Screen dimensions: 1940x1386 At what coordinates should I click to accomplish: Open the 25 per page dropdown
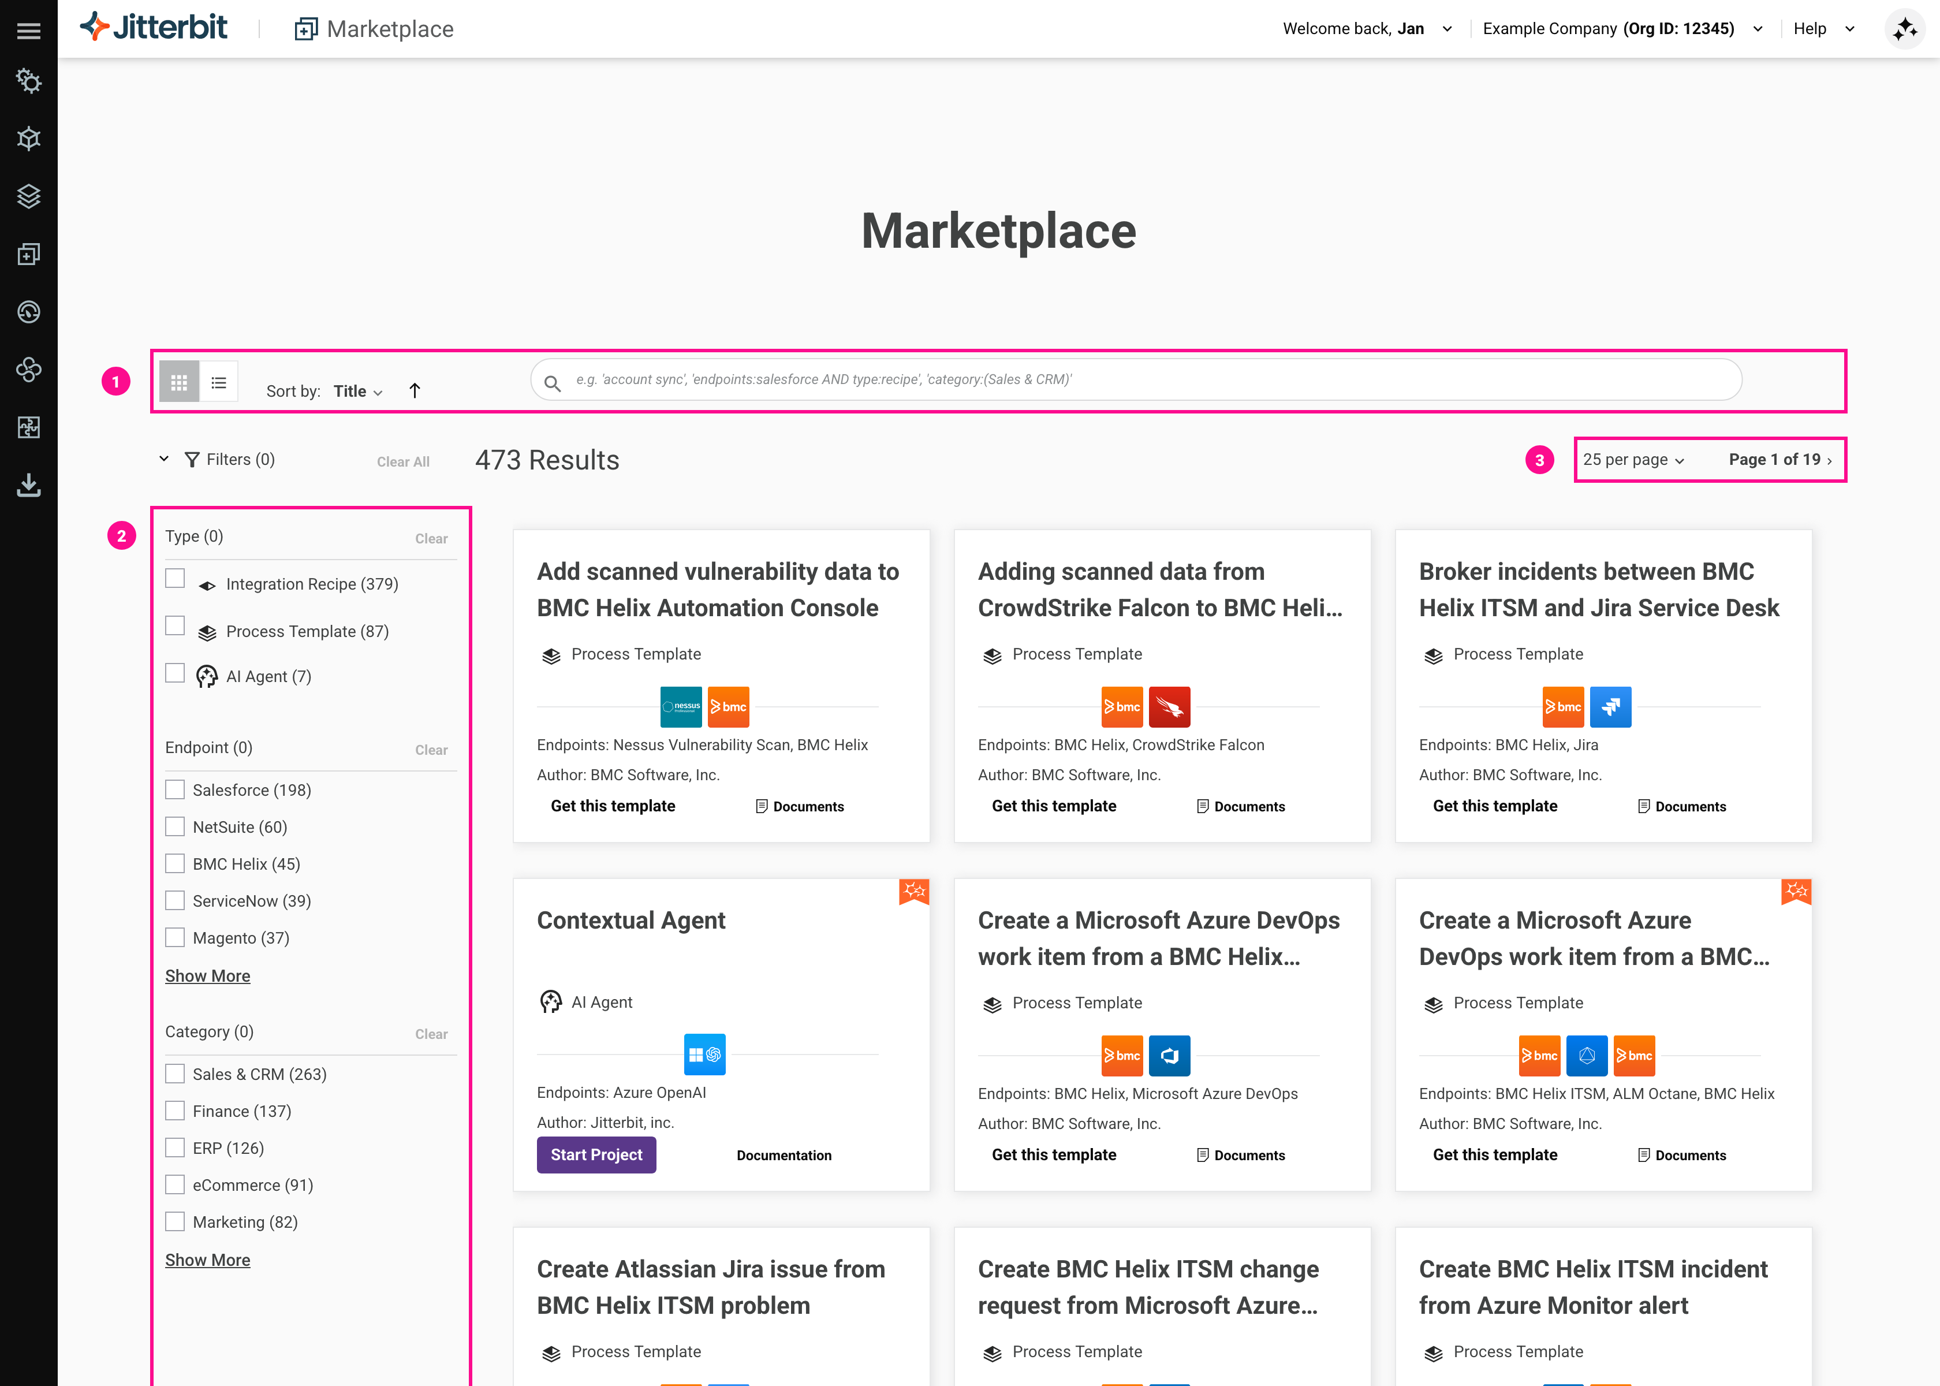(x=1633, y=459)
